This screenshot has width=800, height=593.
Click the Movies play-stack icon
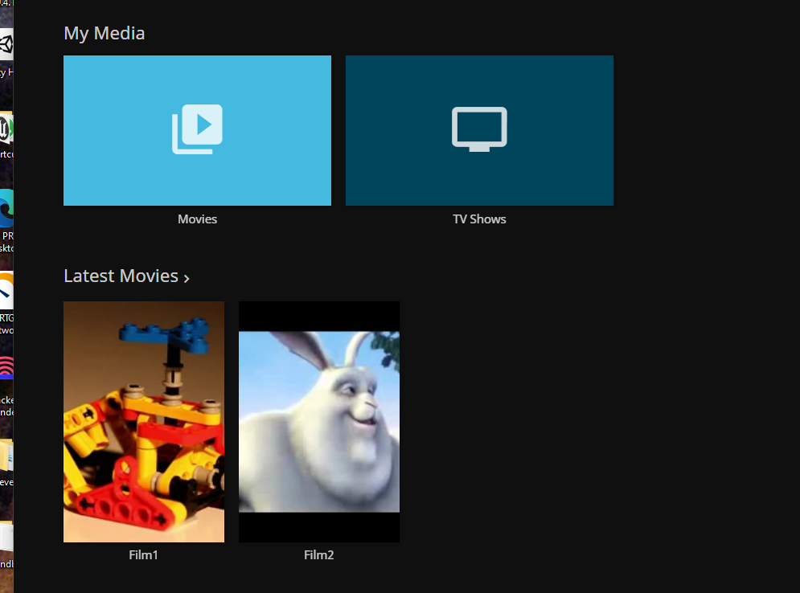point(197,129)
